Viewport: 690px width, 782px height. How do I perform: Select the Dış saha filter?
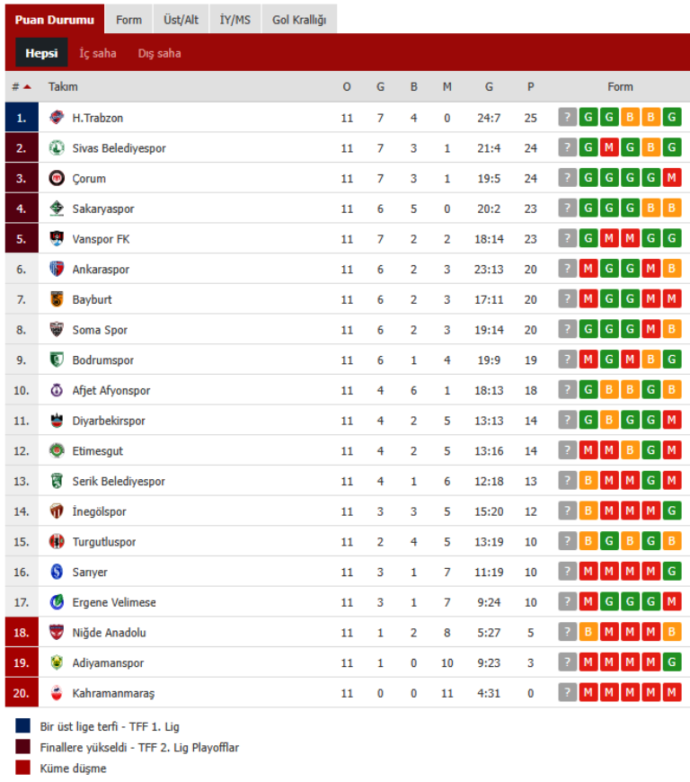(159, 53)
